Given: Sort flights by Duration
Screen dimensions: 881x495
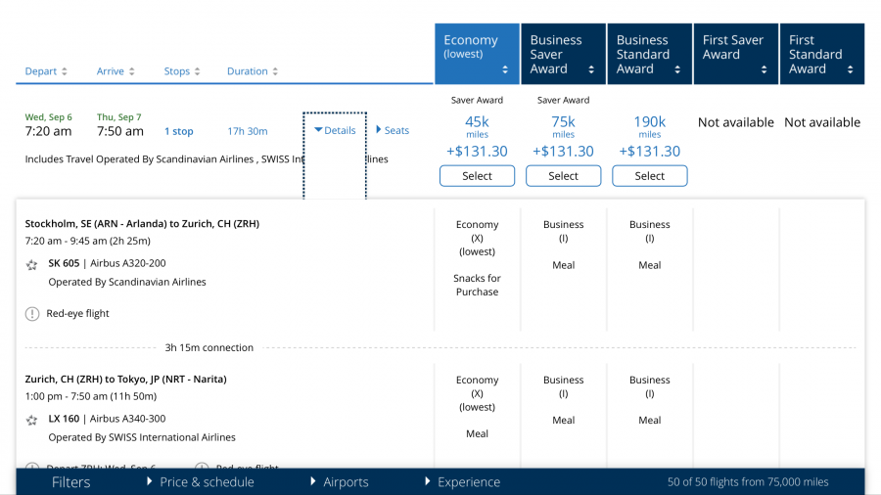Looking at the screenshot, I should click(253, 71).
